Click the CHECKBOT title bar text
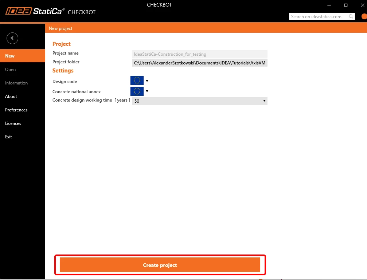Image resolution: width=367 pixels, height=280 pixels. click(x=159, y=5)
